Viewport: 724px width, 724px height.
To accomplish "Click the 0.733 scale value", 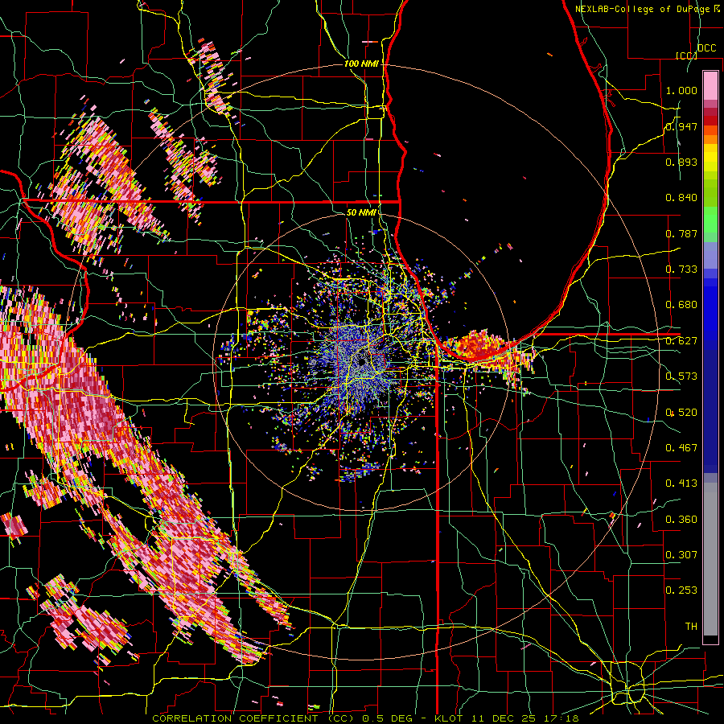I will pyautogui.click(x=681, y=269).
